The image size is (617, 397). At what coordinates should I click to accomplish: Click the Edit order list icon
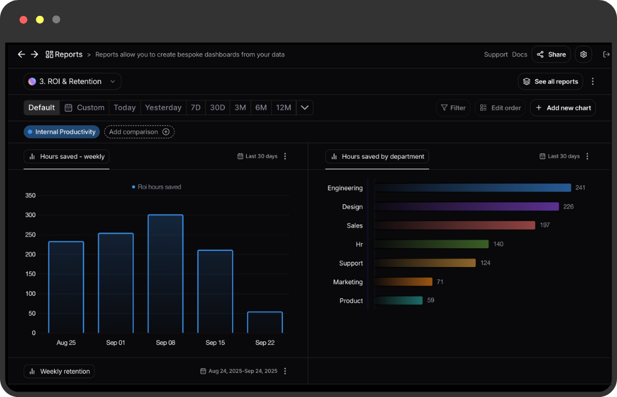tap(483, 108)
